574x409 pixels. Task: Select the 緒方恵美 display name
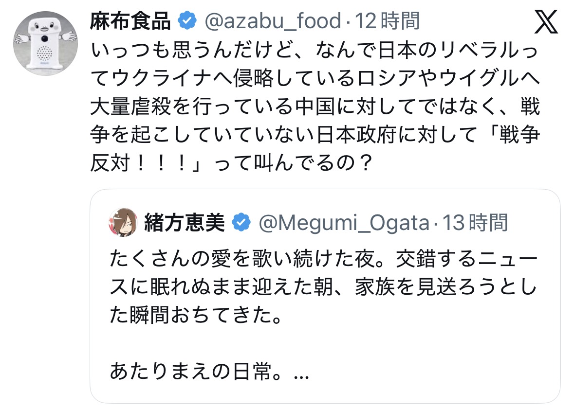click(185, 223)
